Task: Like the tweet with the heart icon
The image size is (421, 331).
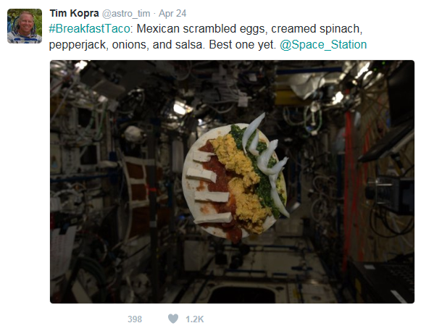Action: click(173, 319)
